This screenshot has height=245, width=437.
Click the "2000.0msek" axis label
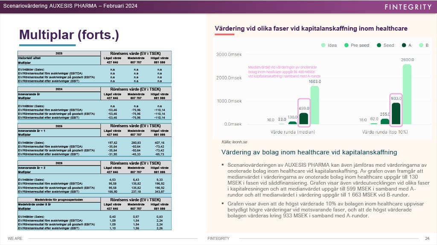tap(229, 78)
